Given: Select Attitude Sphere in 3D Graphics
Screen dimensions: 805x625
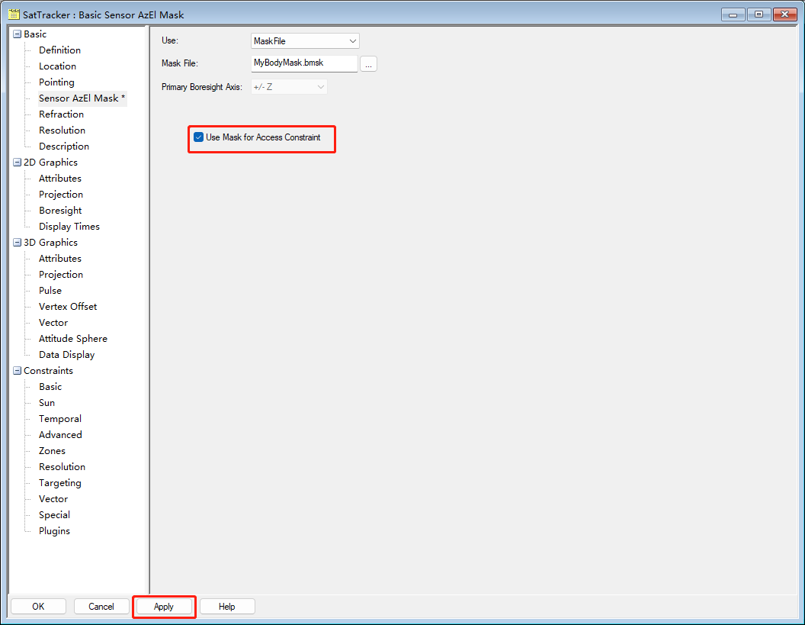Looking at the screenshot, I should (x=73, y=339).
